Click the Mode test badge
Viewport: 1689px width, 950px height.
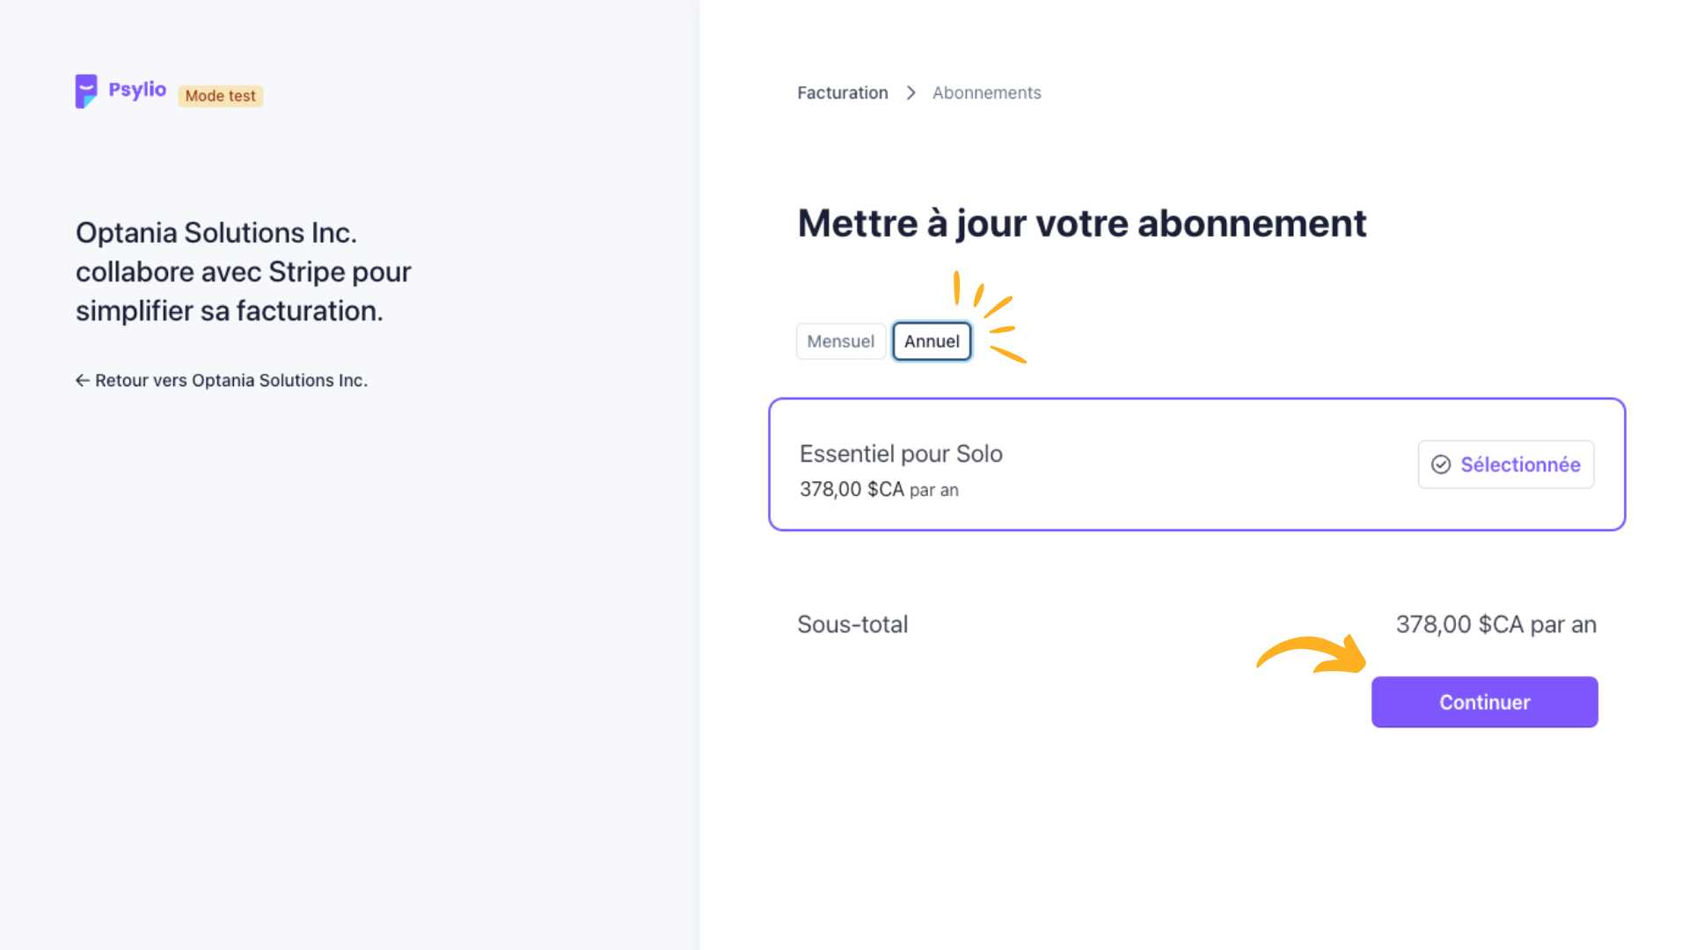tap(220, 96)
